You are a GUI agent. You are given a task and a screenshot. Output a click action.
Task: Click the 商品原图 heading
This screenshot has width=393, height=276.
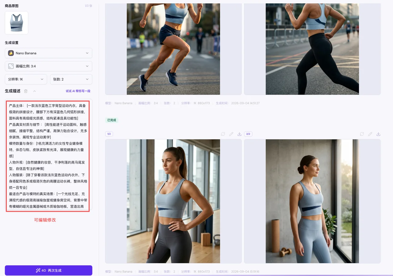tap(12, 6)
